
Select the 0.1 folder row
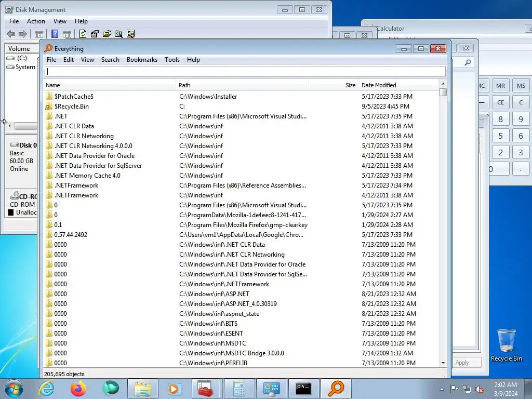coord(241,225)
